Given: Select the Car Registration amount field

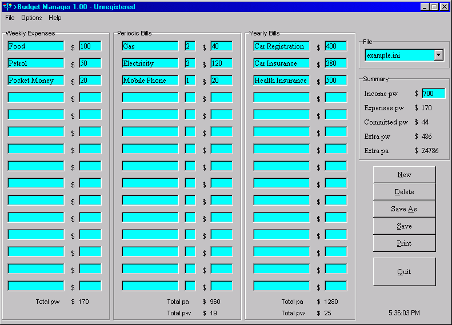Looking at the screenshot, I should [x=335, y=46].
